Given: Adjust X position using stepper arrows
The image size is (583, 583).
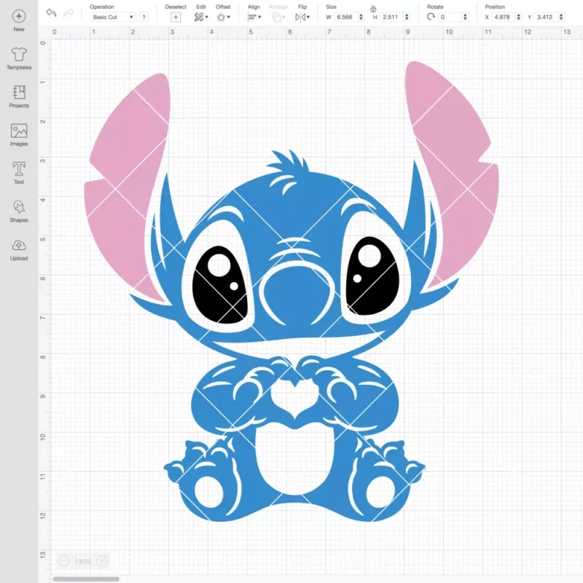Looking at the screenshot, I should click(x=519, y=17).
